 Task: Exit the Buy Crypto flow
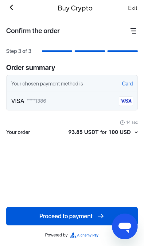[133, 8]
